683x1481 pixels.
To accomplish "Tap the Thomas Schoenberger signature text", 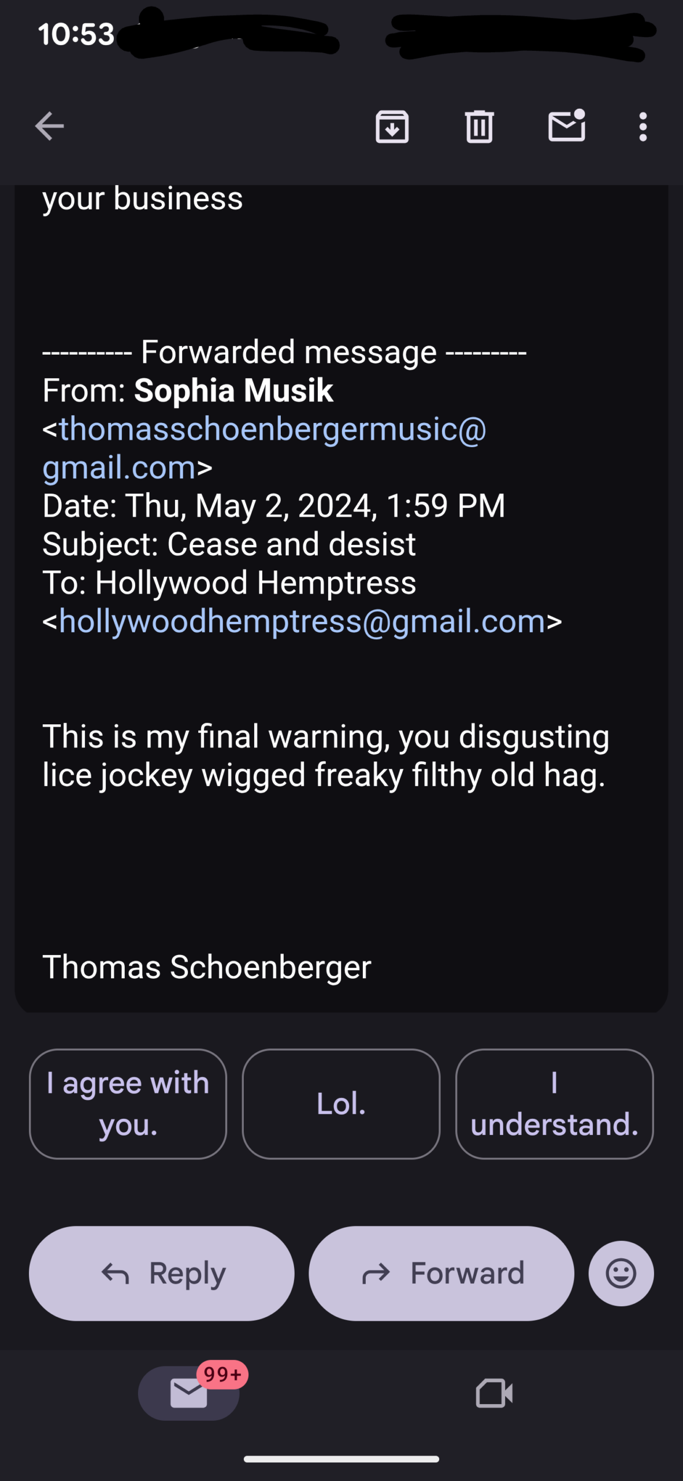I will coord(207,967).
